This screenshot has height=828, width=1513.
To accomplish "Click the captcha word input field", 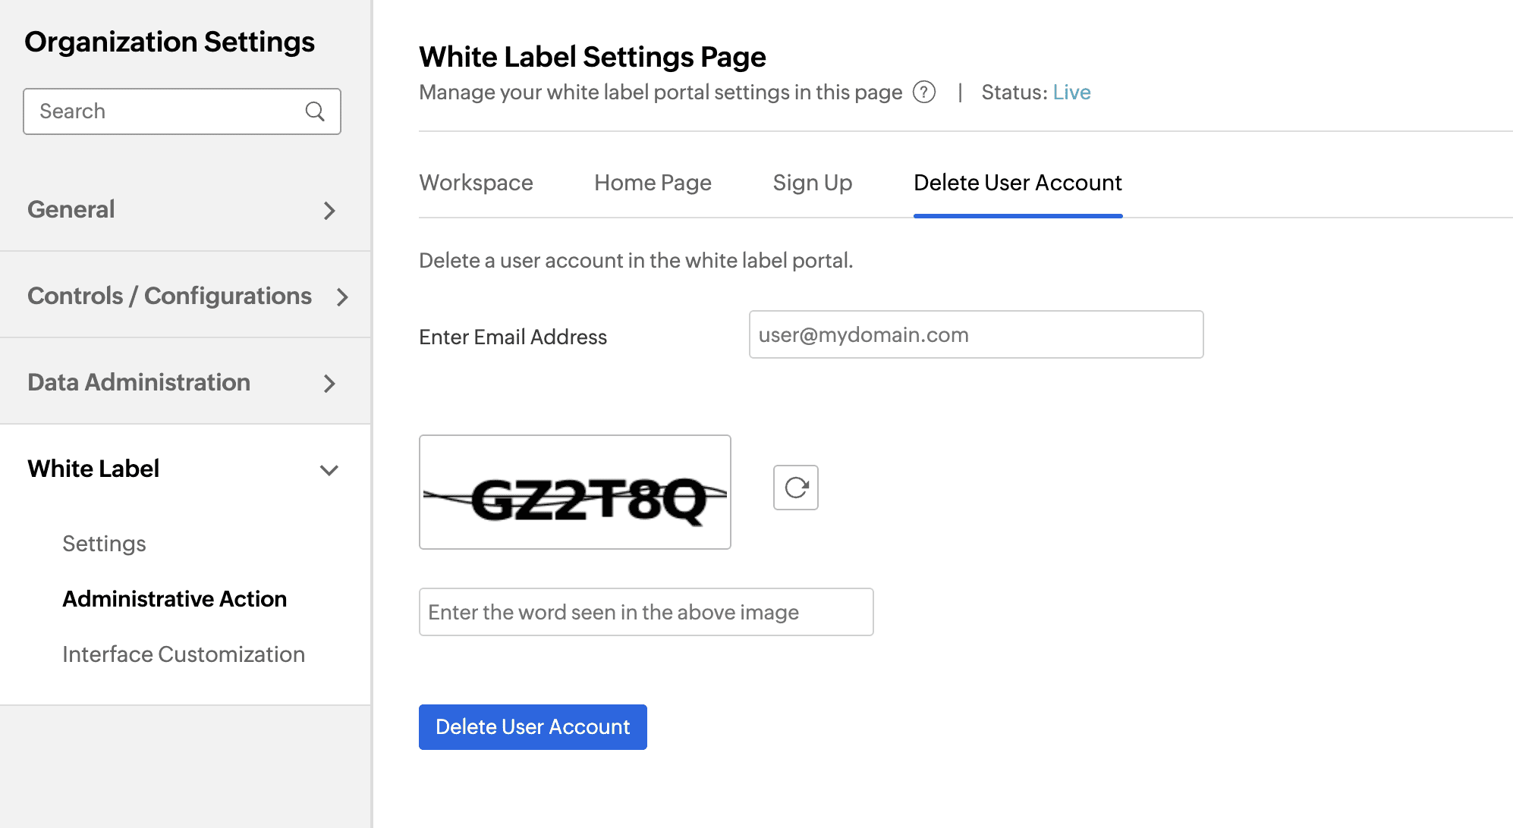I will pyautogui.click(x=646, y=612).
